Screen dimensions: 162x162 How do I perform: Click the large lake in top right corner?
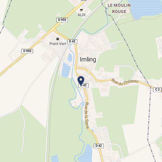tap(145, 8)
